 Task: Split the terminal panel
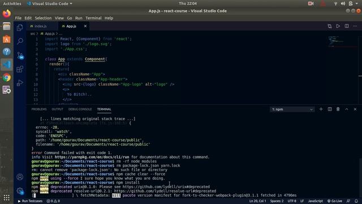pos(330,109)
